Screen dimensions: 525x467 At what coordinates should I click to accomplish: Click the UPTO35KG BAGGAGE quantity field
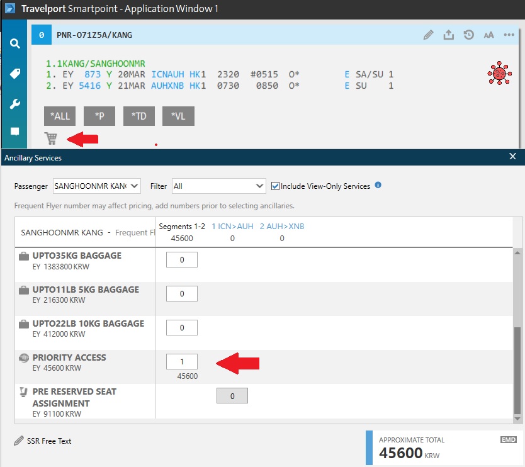182,260
